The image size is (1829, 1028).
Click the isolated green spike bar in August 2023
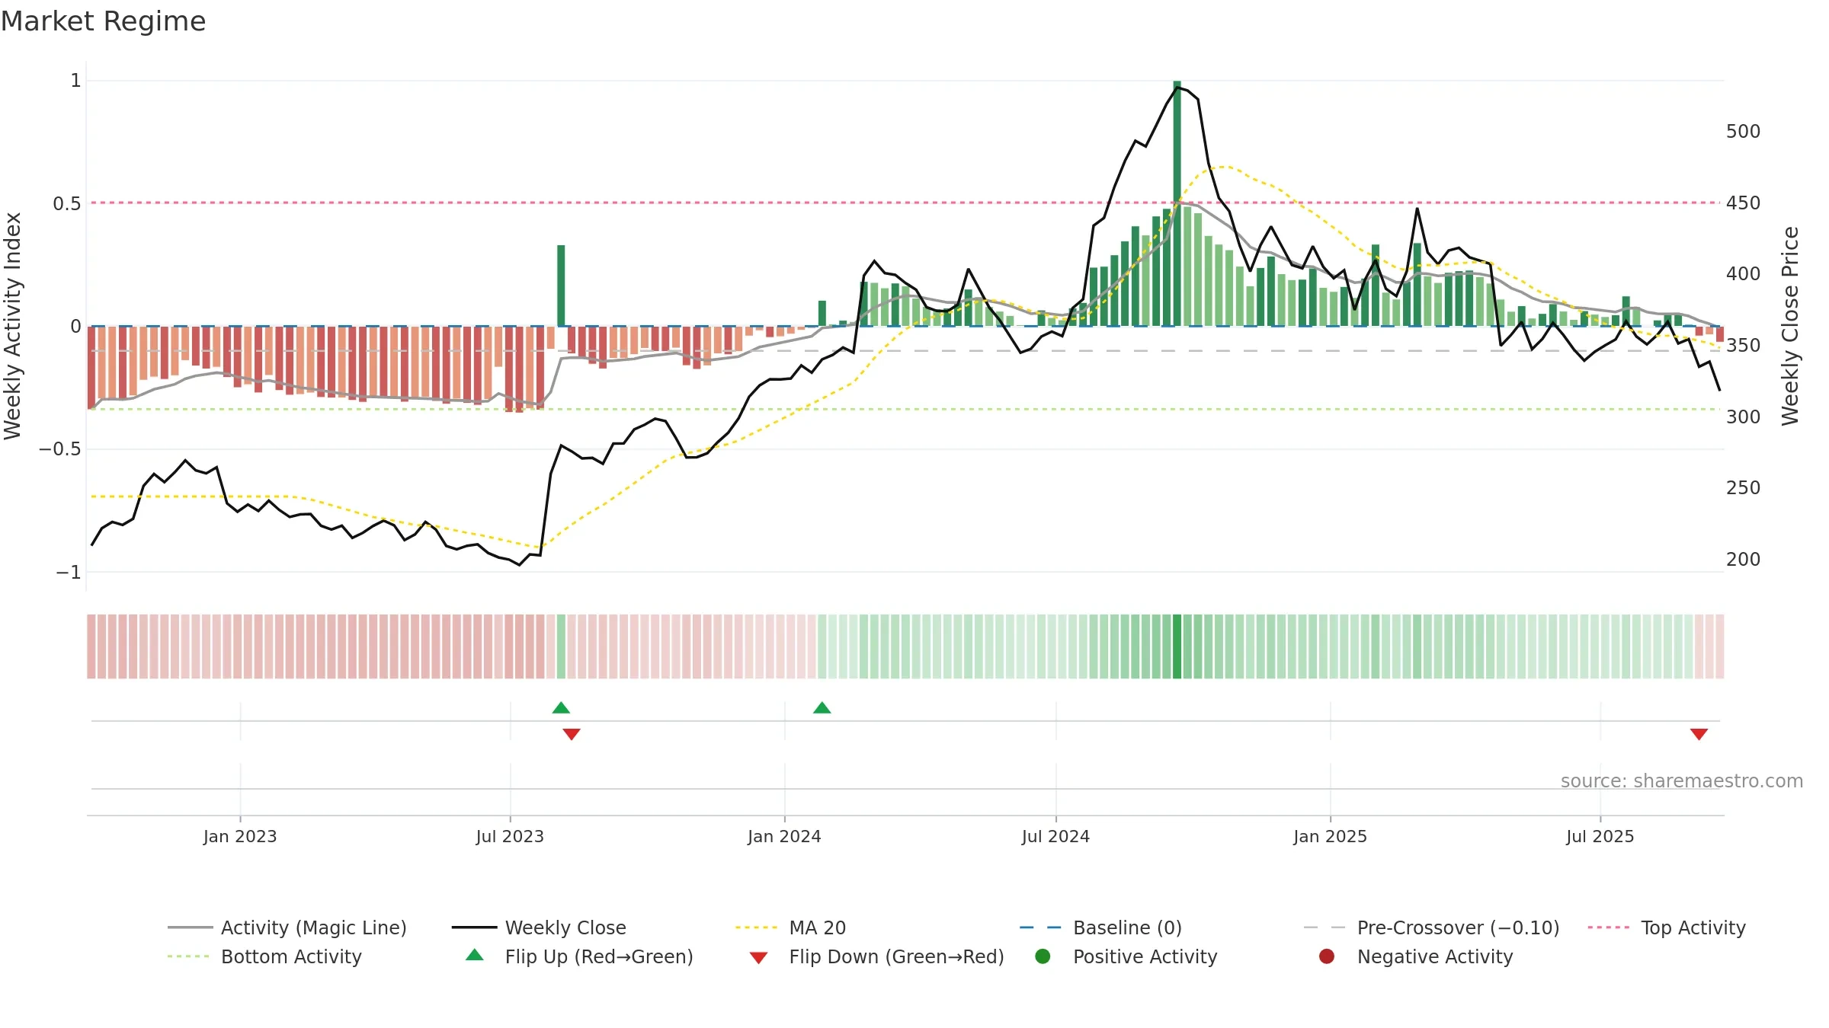(x=561, y=286)
